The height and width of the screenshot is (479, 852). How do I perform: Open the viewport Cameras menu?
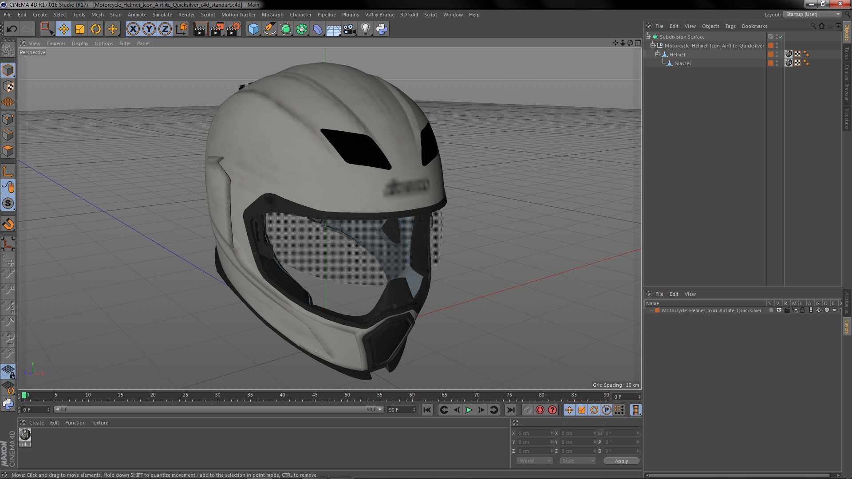coord(56,43)
